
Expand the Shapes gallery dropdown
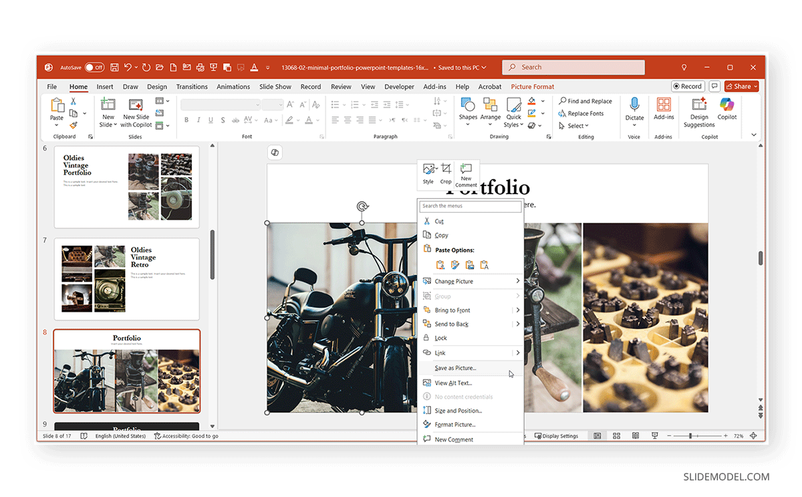(x=468, y=108)
